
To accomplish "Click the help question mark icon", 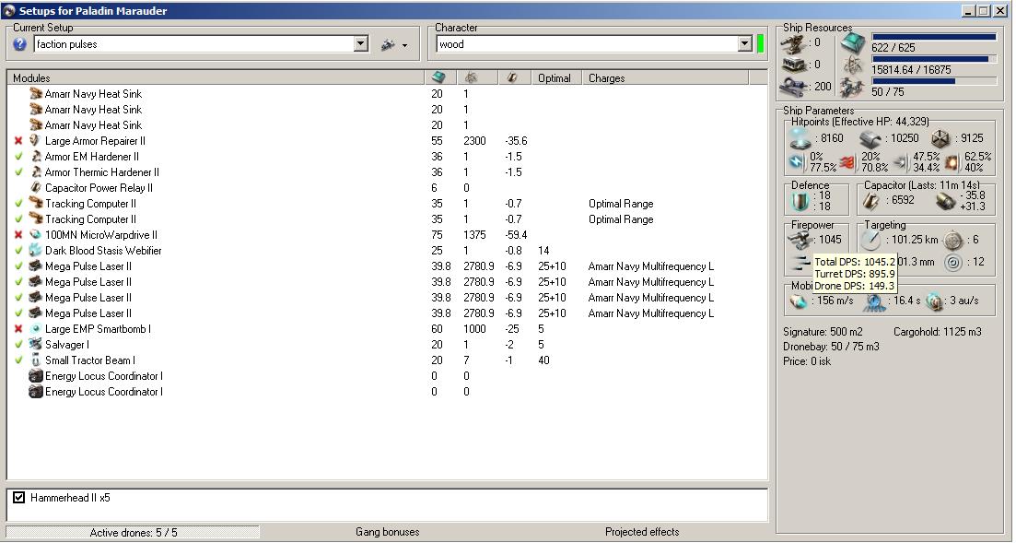I will [x=20, y=44].
